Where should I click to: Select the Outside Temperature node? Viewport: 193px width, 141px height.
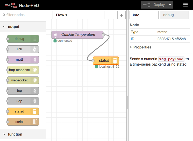click(77, 35)
